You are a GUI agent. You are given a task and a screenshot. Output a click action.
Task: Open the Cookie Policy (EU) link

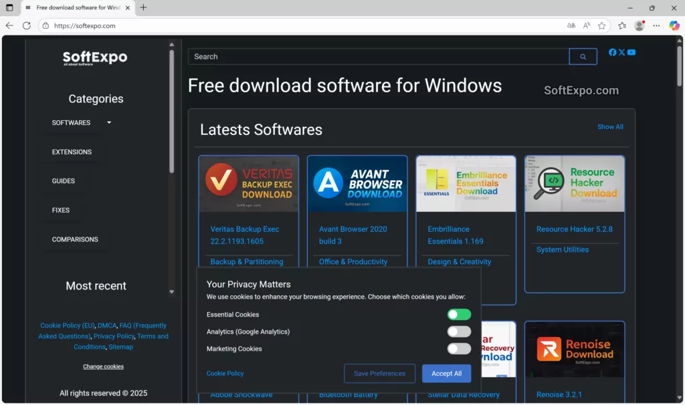pos(67,325)
